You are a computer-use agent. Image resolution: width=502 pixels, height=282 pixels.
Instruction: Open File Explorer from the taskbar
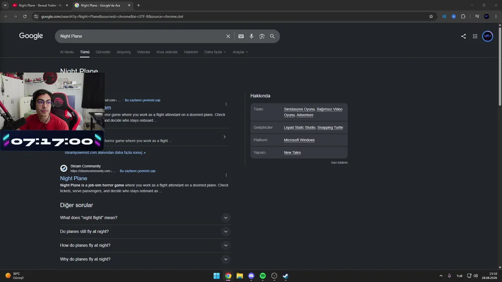pyautogui.click(x=240, y=276)
